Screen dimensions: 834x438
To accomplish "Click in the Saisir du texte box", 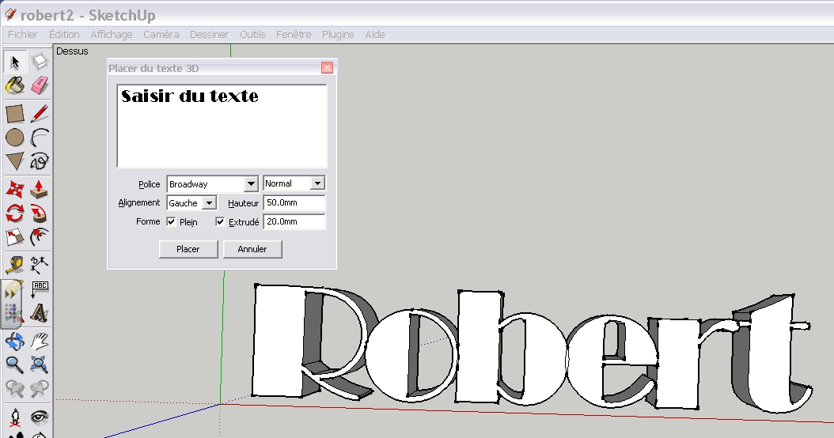I will 222,126.
